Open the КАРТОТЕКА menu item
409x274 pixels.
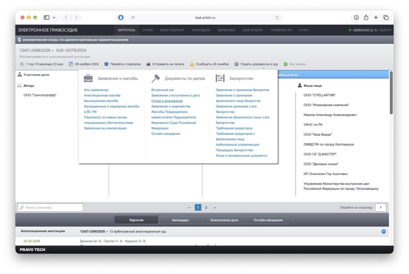tap(127, 30)
